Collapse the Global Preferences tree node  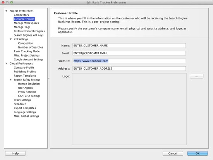pyautogui.click(x=6, y=64)
